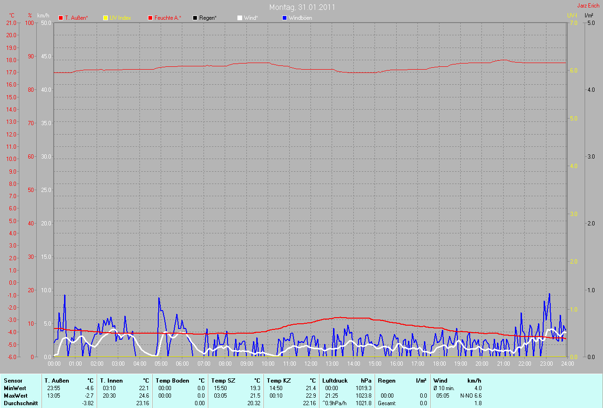Select the Temp Boden column header
The width and height of the screenshot is (603, 408).
pos(172,381)
